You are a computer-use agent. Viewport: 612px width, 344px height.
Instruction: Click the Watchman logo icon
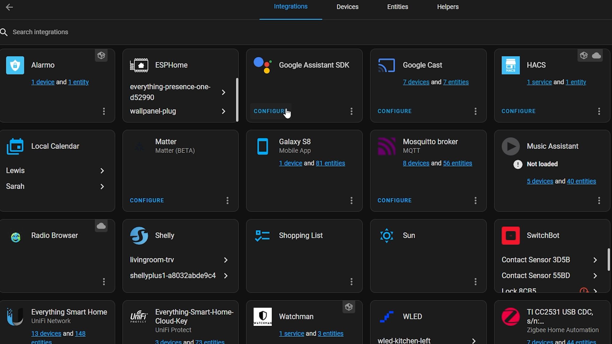tap(263, 316)
